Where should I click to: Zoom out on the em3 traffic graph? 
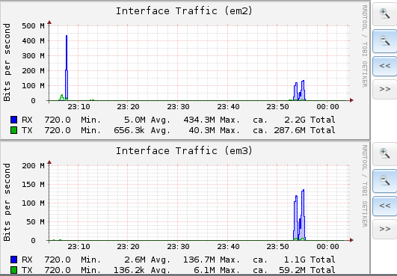[x=384, y=181]
